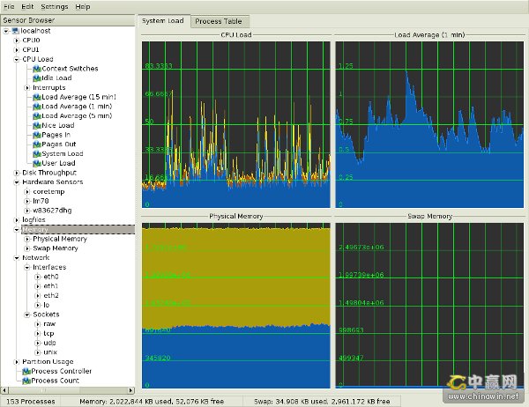Screen dimensions: 529x407
Task: Expand the Swap Memory tree node
Action: point(27,248)
